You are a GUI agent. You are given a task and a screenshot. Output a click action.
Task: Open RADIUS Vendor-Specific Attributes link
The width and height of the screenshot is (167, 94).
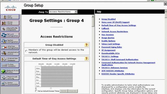tap(118, 74)
